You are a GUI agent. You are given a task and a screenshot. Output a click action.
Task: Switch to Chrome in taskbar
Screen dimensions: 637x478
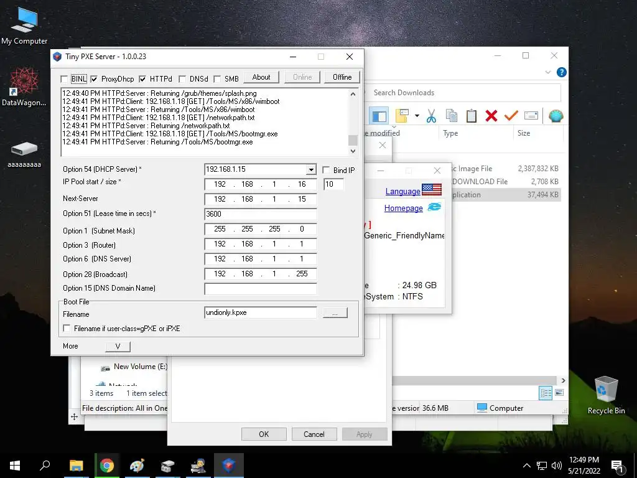click(107, 466)
